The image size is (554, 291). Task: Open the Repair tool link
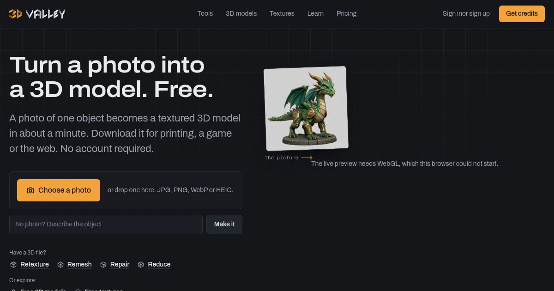tap(120, 264)
